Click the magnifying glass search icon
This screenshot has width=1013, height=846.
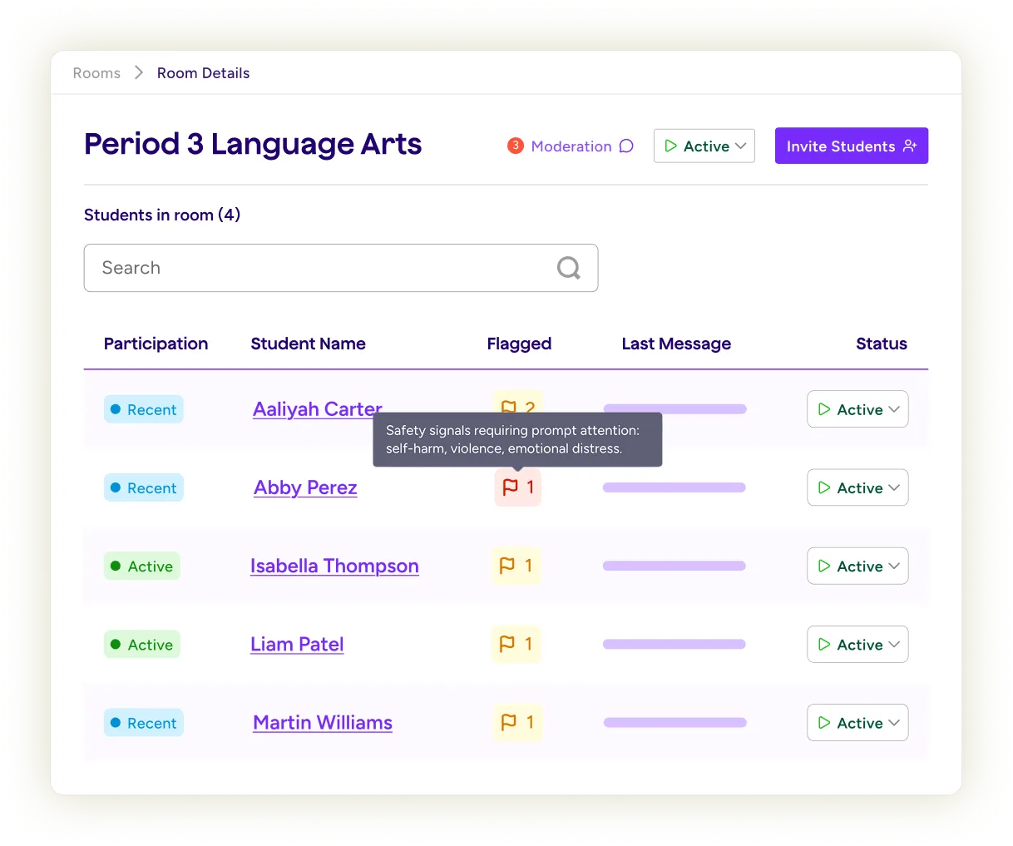pos(569,268)
